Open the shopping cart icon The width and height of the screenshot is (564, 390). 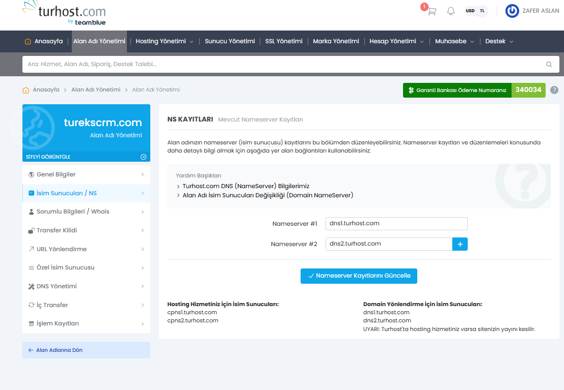[432, 11]
